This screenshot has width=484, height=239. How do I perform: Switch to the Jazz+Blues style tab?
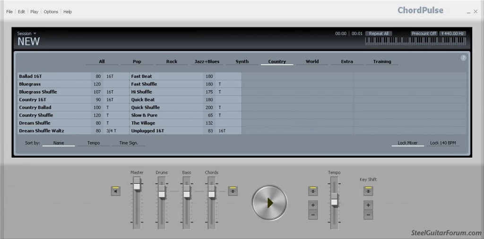(207, 61)
